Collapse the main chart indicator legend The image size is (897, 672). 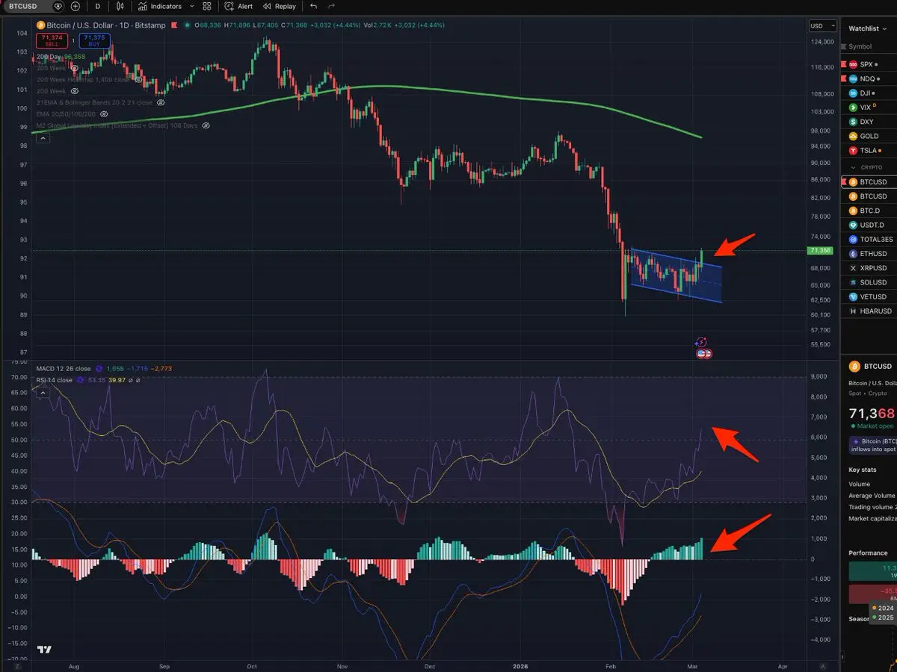[x=42, y=138]
